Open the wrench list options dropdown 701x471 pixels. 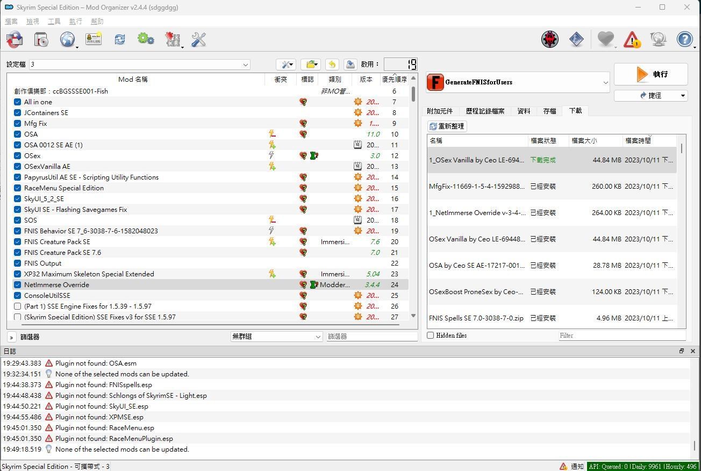(286, 65)
